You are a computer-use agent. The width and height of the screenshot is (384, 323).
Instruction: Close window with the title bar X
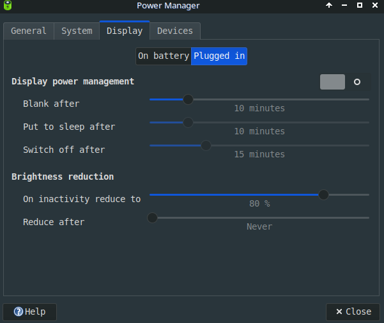coord(374,5)
